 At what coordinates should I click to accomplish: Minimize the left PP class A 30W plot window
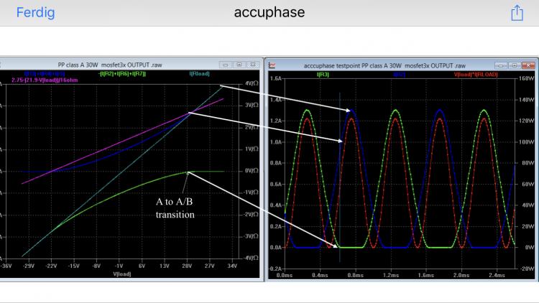(x=226, y=65)
